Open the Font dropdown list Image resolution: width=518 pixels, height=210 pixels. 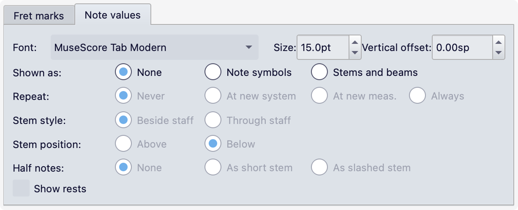[x=154, y=47]
